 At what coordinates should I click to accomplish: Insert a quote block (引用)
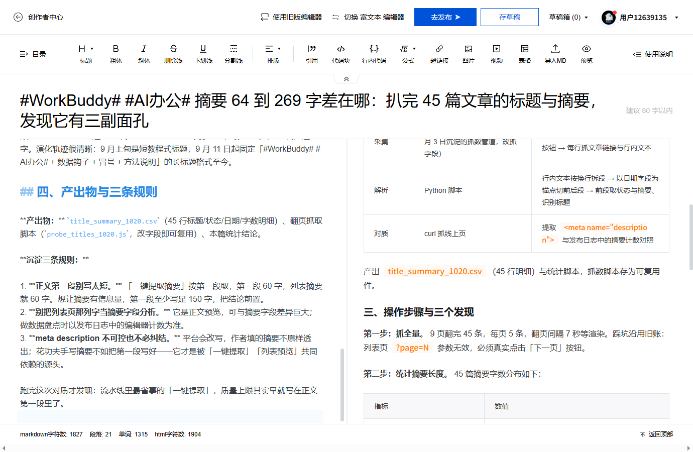[x=312, y=54]
